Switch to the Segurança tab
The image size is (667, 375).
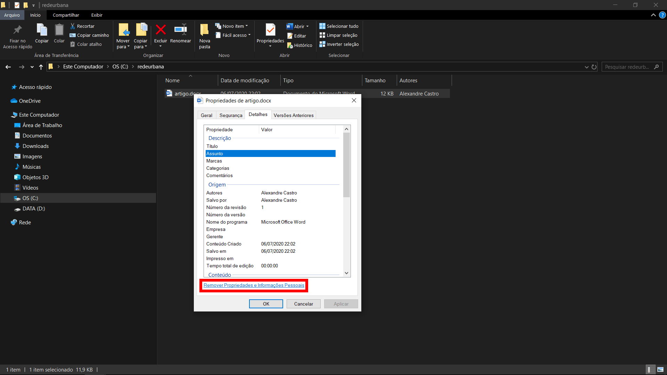pos(231,115)
